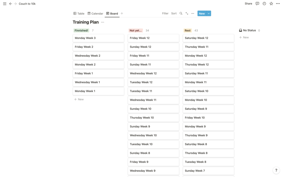The height and width of the screenshot is (177, 283).
Task: Show page history clock icon
Action: [264, 4]
